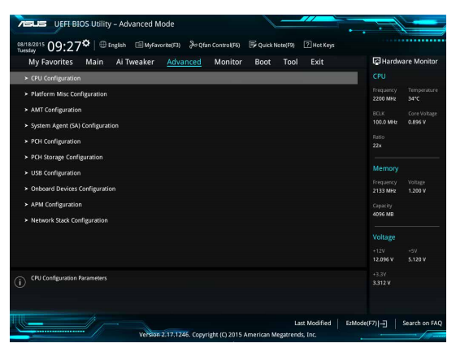Screen dimensions: 456x352
Task: Click the ASUS logo
Action: click(x=32, y=24)
